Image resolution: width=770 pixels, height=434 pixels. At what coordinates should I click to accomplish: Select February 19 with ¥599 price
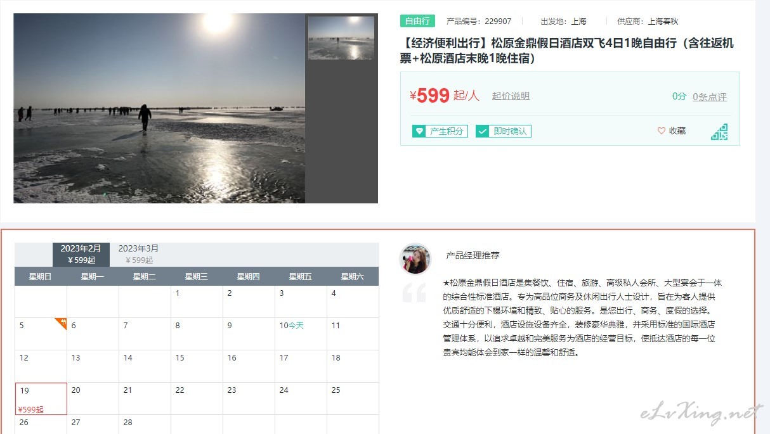41,399
